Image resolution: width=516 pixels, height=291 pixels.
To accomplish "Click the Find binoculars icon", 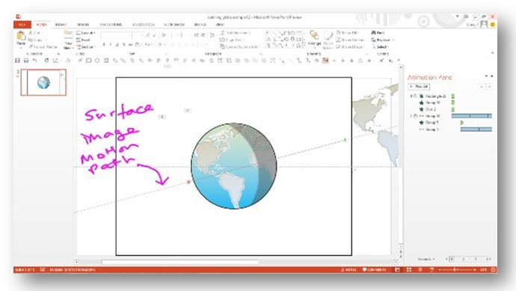I will (373, 33).
